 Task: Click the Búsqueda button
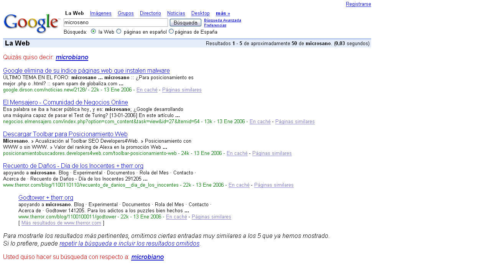pyautogui.click(x=186, y=23)
